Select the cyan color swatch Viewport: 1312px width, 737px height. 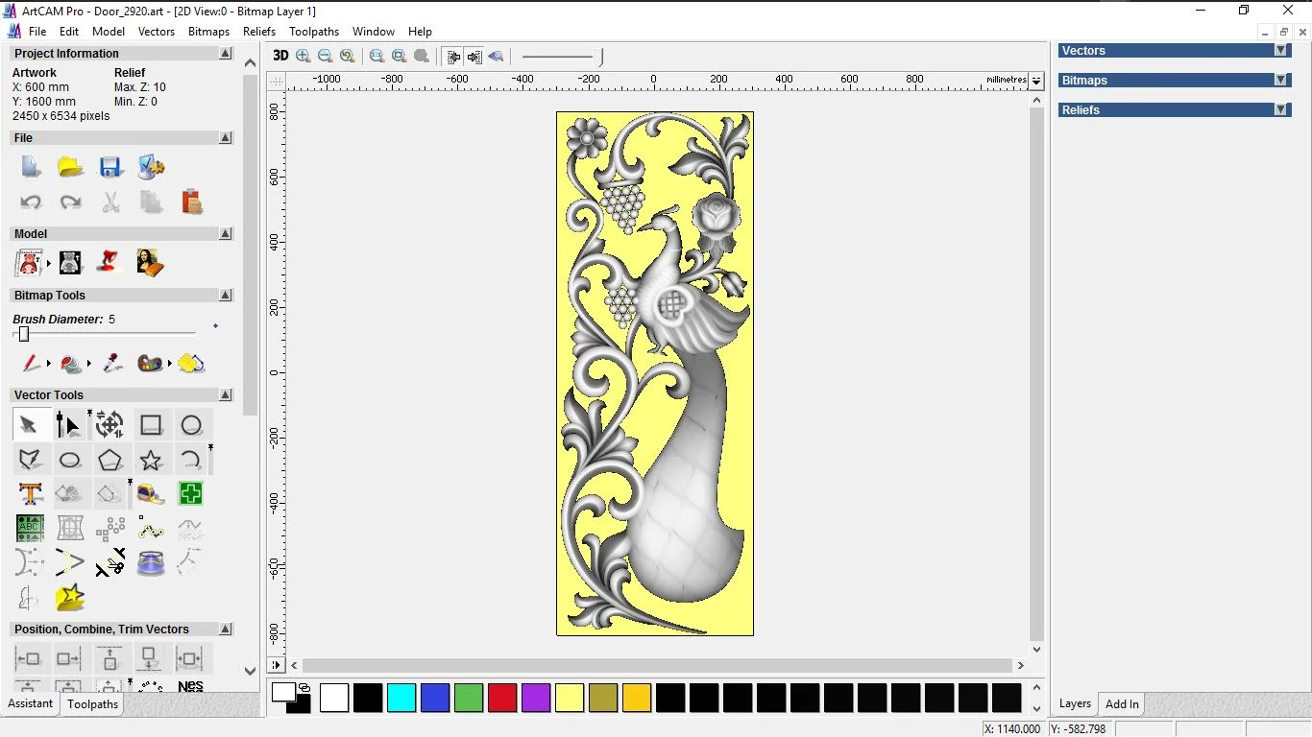click(401, 698)
